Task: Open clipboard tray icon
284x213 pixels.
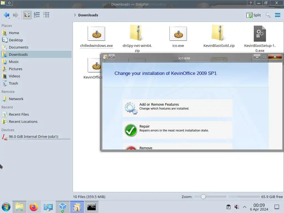Action: (229, 207)
